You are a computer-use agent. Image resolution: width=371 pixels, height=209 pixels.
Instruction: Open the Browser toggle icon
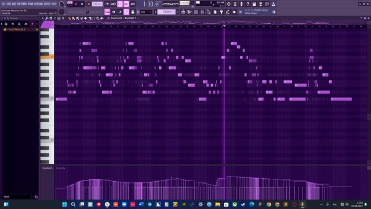tap(209, 12)
